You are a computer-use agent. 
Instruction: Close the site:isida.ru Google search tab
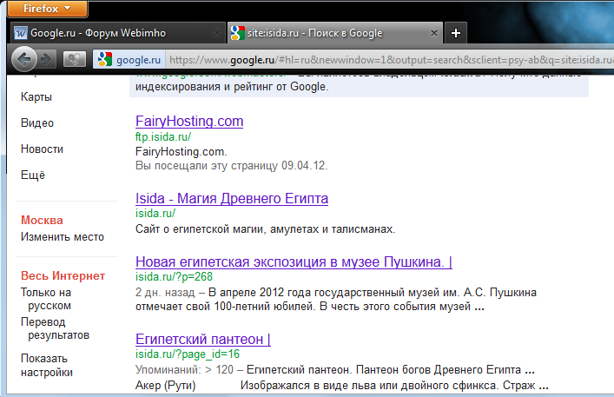(434, 33)
